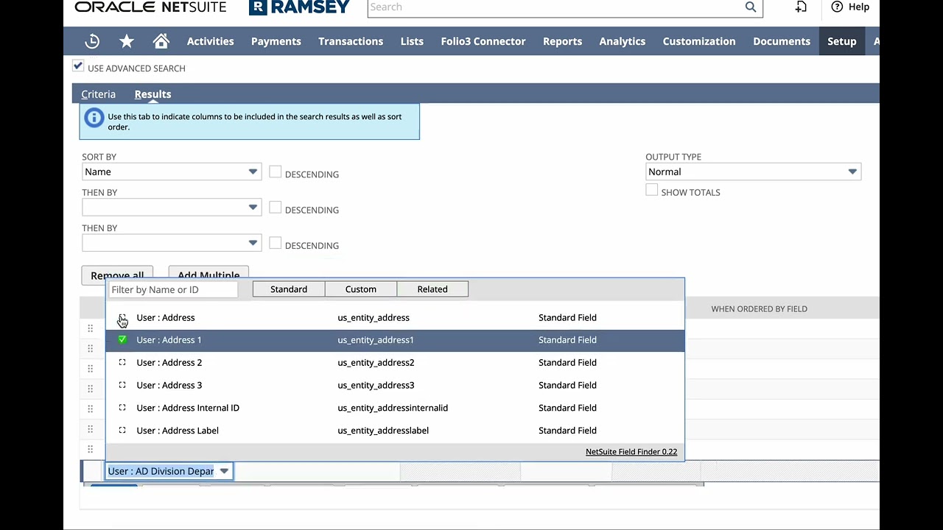The width and height of the screenshot is (943, 530).
Task: Go to Home via house icon
Action: click(161, 41)
